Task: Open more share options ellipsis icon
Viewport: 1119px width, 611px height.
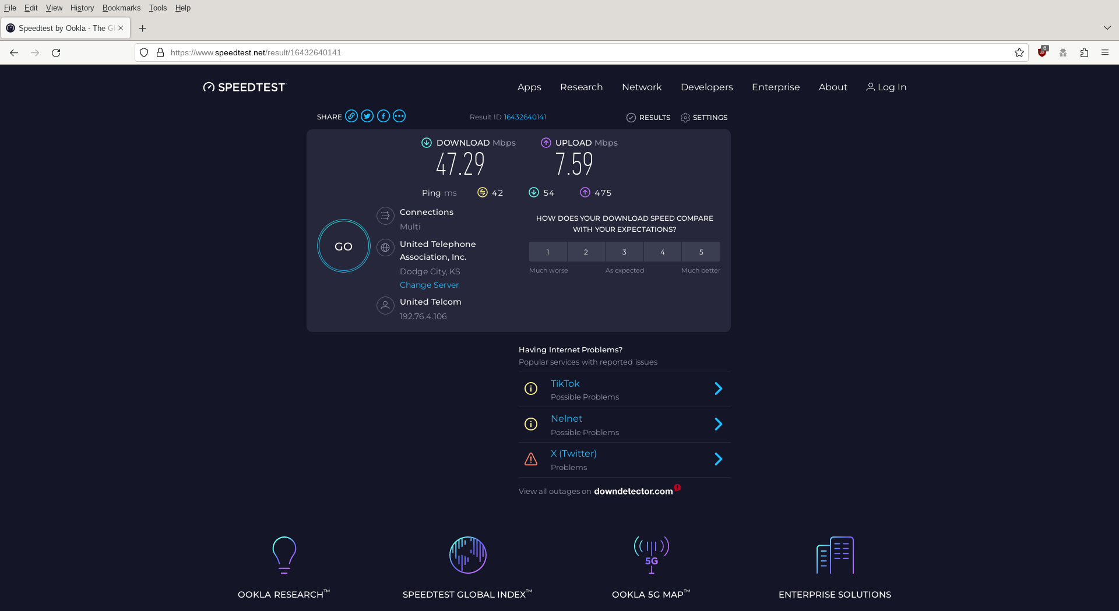Action: [x=399, y=116]
